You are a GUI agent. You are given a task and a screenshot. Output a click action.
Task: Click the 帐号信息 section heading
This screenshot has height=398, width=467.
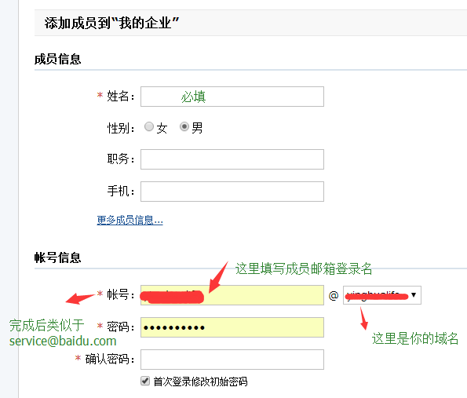click(x=58, y=257)
